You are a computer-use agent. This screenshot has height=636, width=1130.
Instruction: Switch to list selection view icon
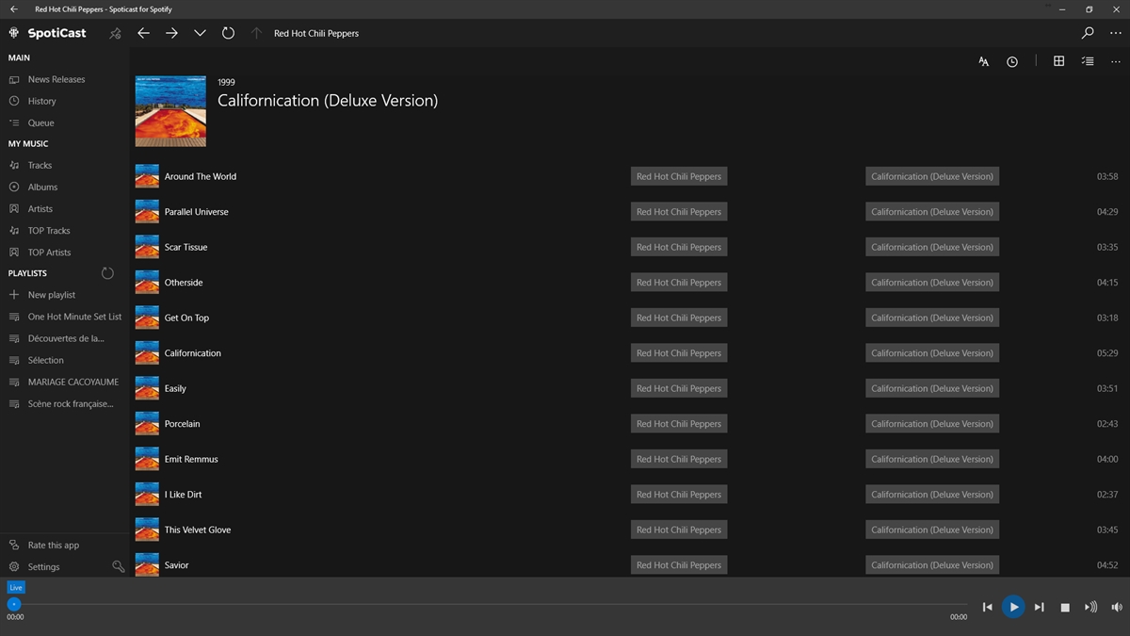1088,61
